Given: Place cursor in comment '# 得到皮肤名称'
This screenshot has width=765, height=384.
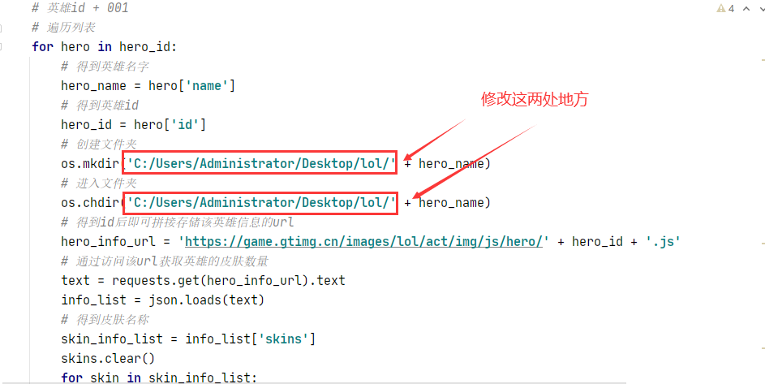Looking at the screenshot, I should (105, 320).
